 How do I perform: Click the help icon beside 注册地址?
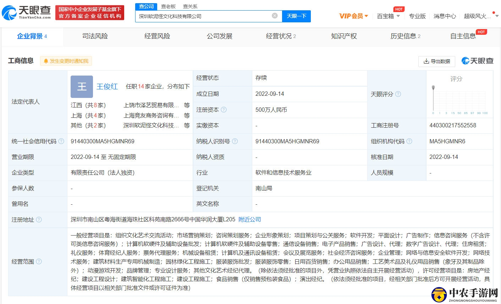[x=39, y=220]
